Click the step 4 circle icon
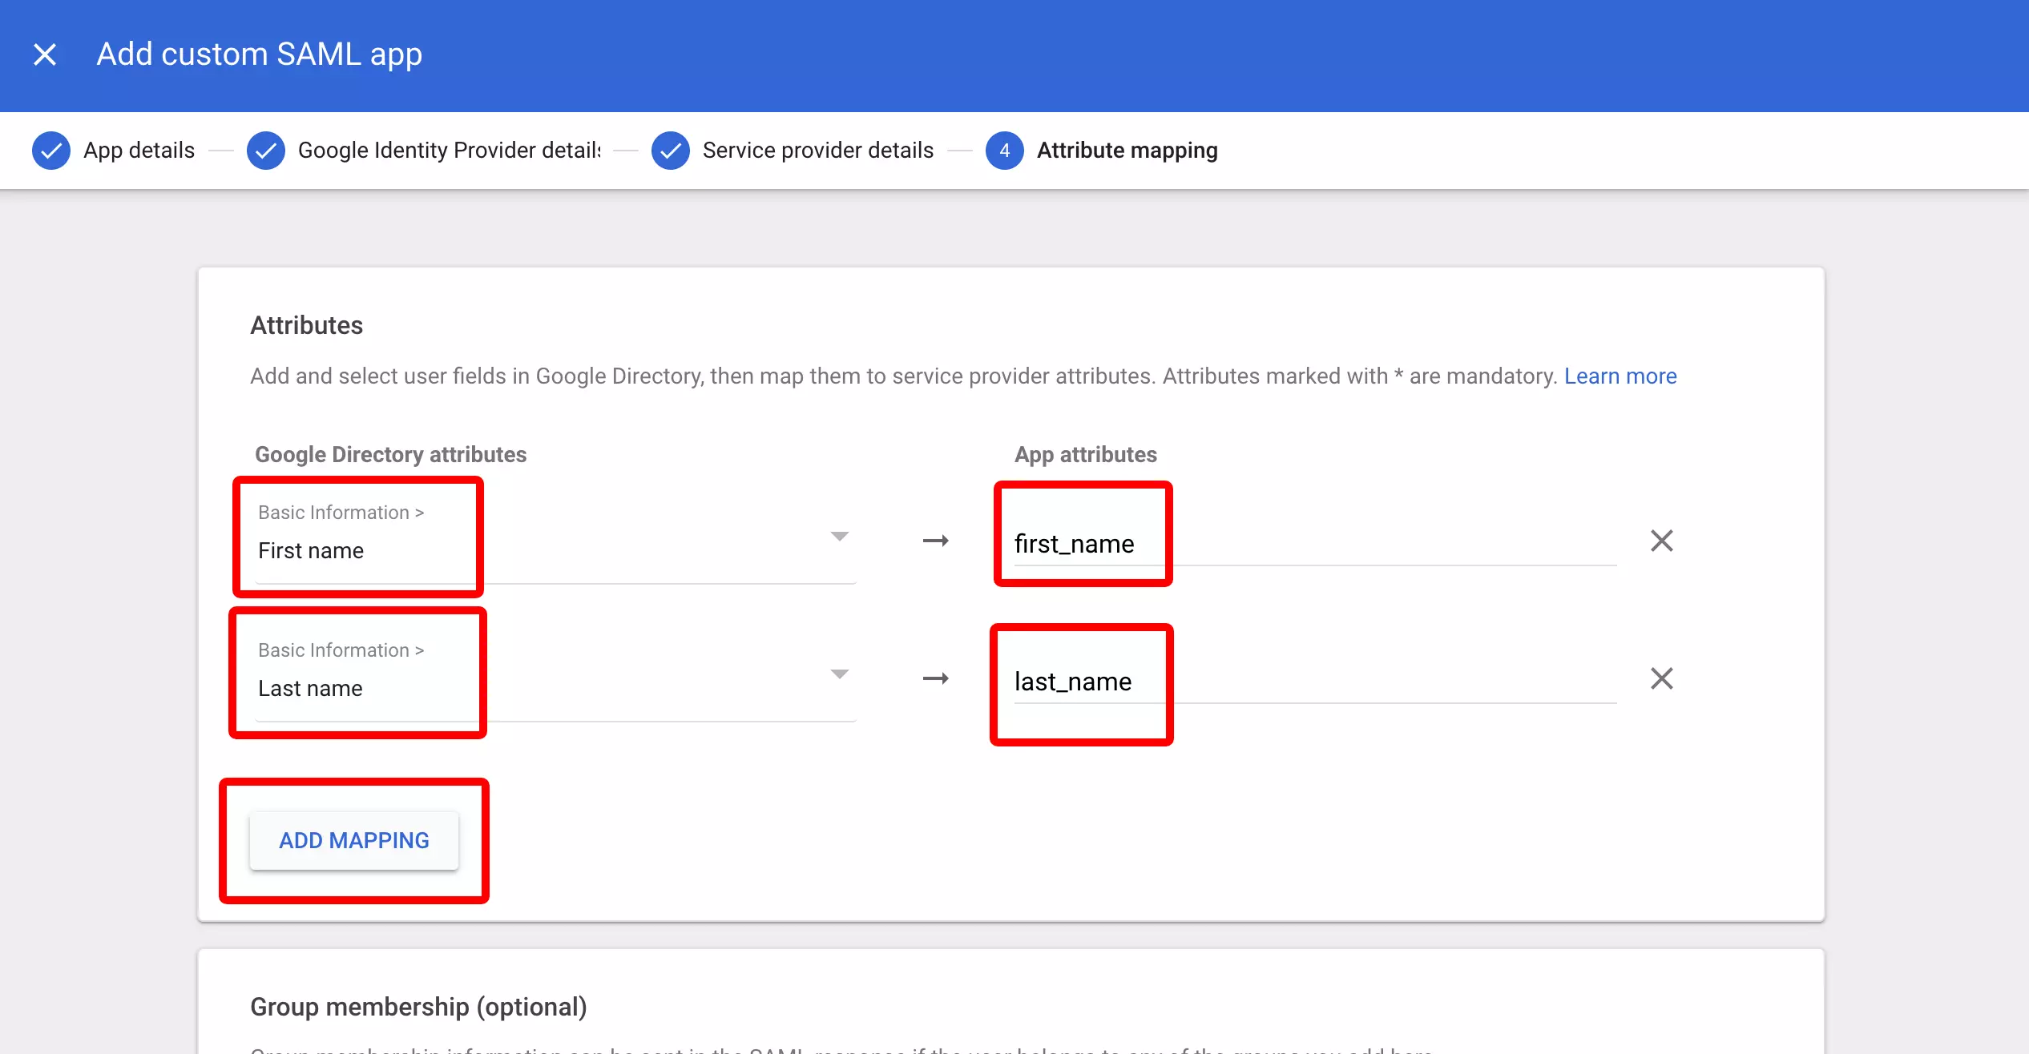The height and width of the screenshot is (1054, 2029). pyautogui.click(x=1004, y=150)
